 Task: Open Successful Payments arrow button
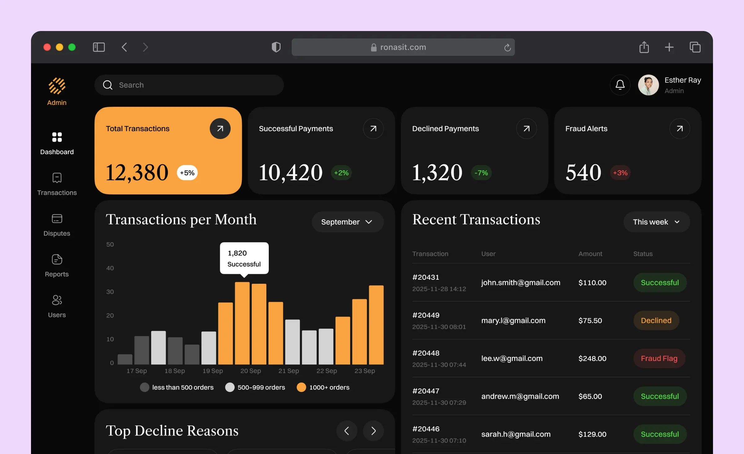[x=373, y=129]
